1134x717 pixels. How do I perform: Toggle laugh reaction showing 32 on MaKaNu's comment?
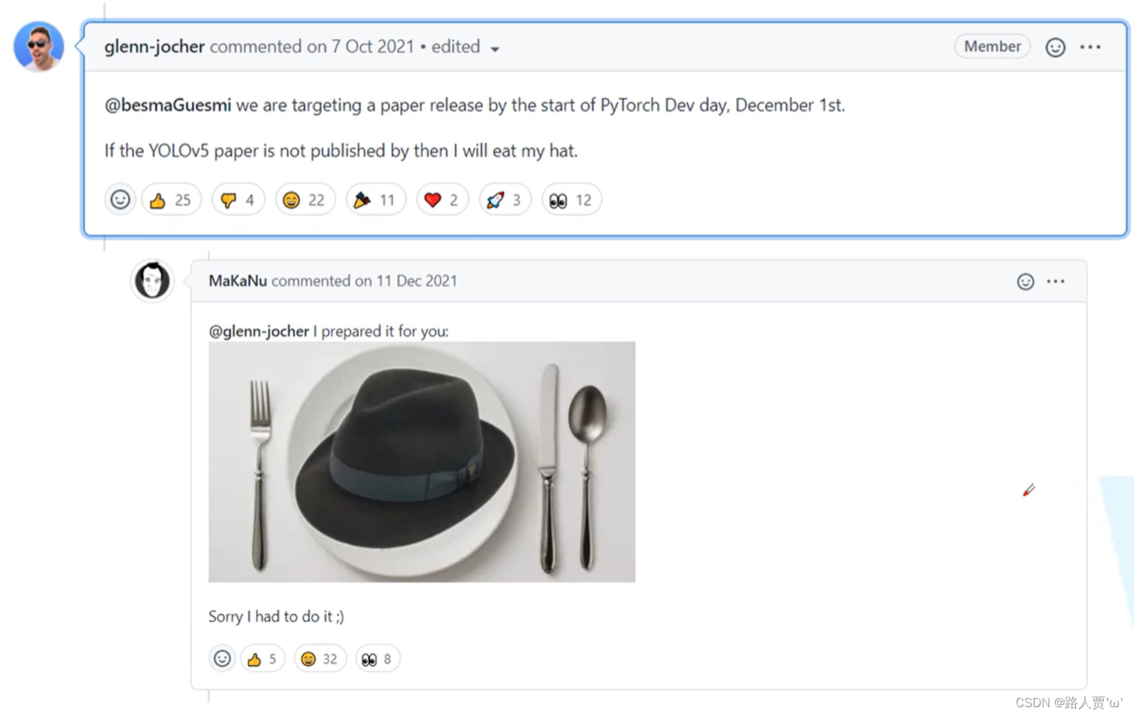tap(319, 658)
